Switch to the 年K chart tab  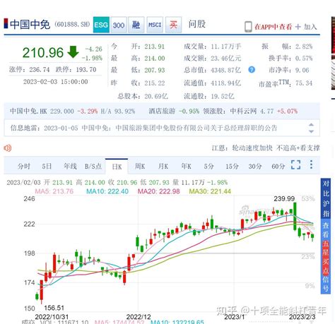186,167
